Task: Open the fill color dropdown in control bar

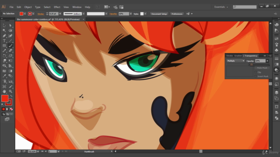Action: [x=25, y=14]
